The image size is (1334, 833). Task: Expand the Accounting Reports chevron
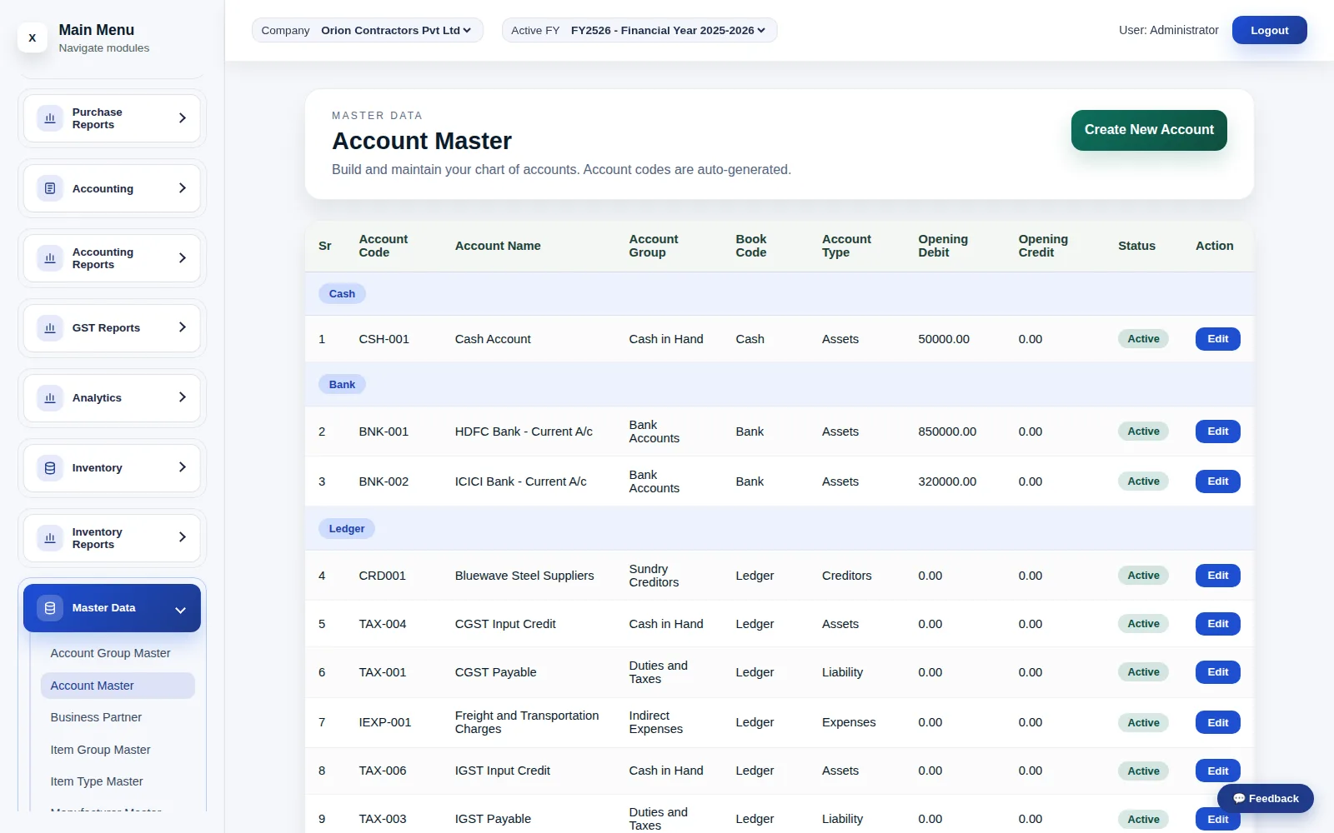coord(182,258)
